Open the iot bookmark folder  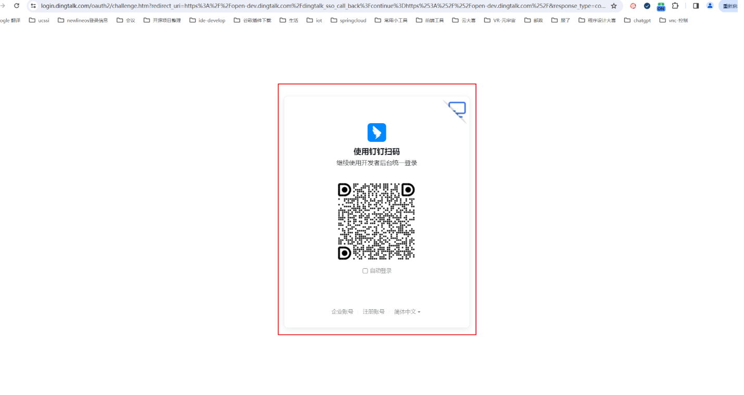click(x=314, y=20)
